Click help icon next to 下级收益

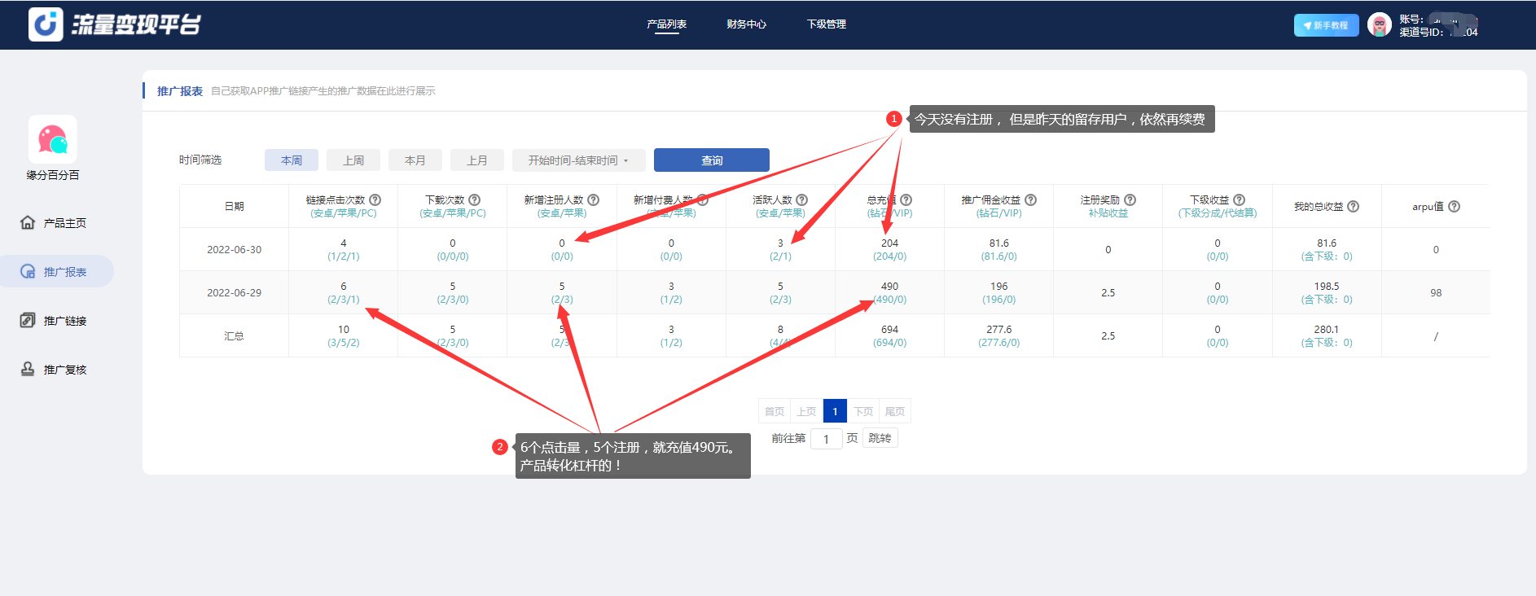pyautogui.click(x=1240, y=199)
